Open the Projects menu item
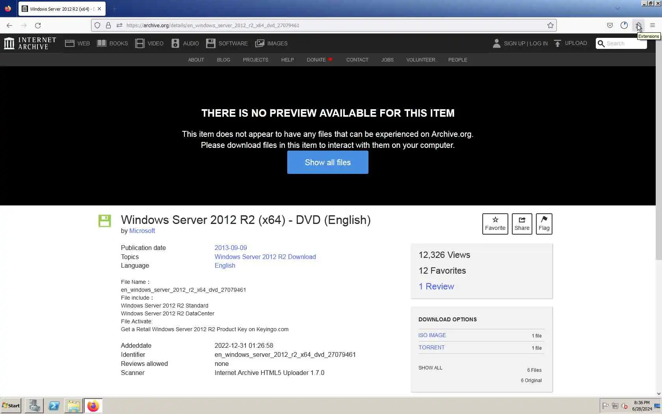This screenshot has height=414, width=662. pyautogui.click(x=255, y=60)
